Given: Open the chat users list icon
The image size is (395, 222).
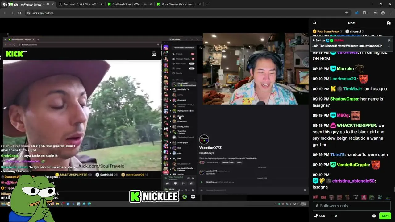Looking at the screenshot, I should coord(389,23).
